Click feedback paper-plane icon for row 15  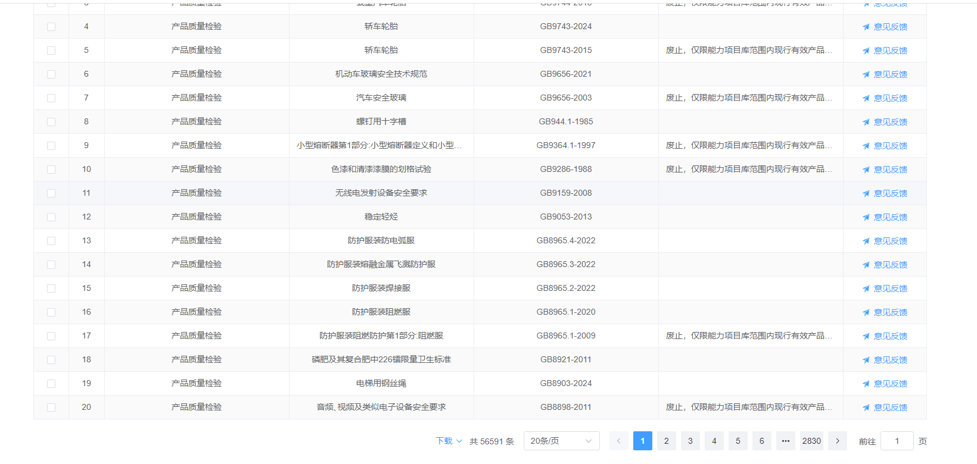[866, 289]
